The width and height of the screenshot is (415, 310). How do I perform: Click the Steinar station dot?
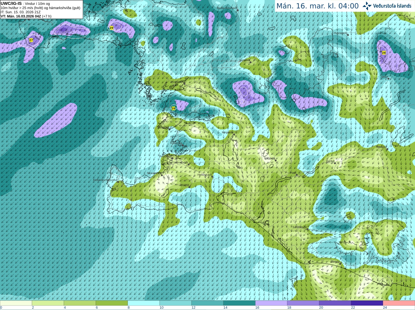point(340,264)
